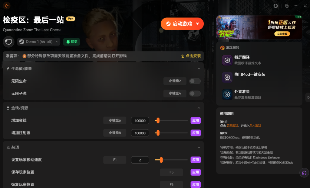The image size is (310, 188).
Task: Click the 增加注射器 slider
Action: pos(171,133)
